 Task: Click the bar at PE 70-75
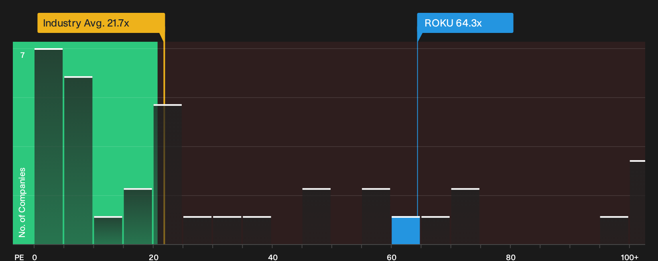(465, 216)
